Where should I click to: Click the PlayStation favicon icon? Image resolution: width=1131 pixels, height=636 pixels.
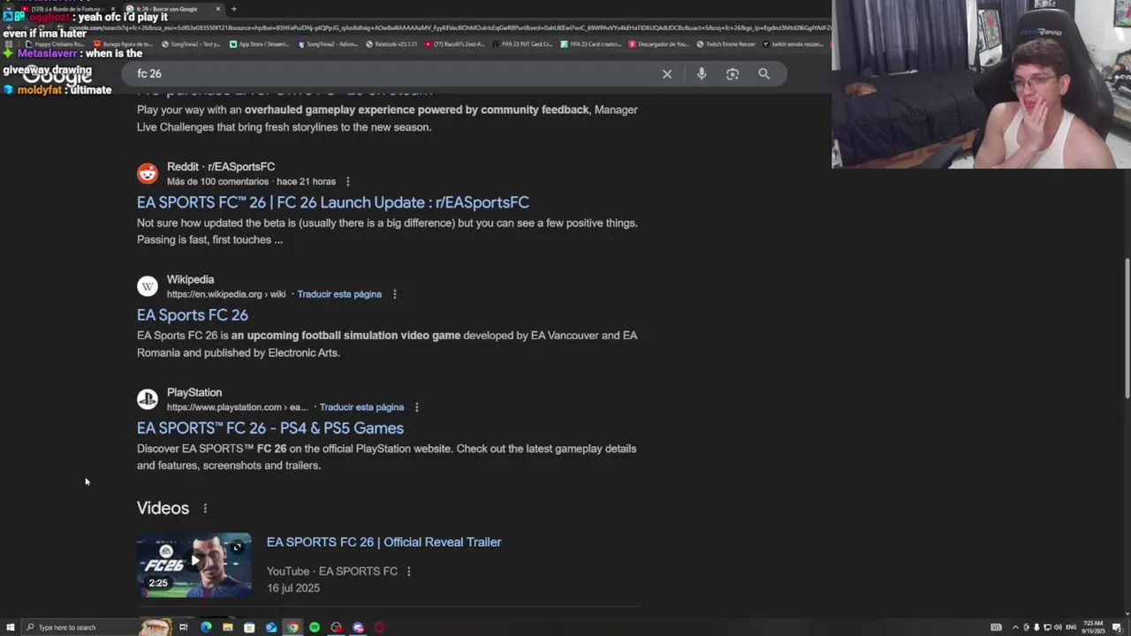[x=148, y=399]
